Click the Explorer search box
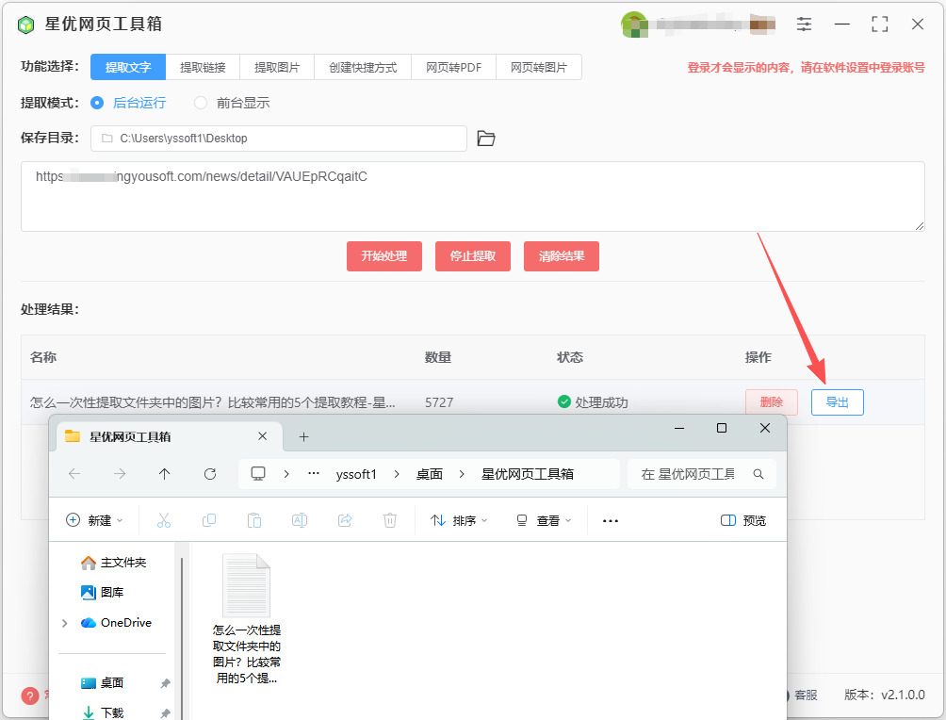Image resolution: width=946 pixels, height=720 pixels. coord(702,474)
